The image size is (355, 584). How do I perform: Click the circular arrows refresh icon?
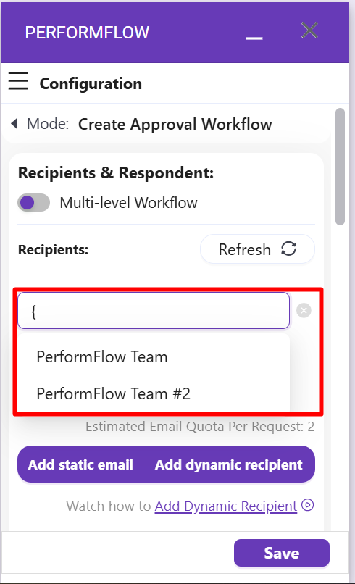pos(288,249)
